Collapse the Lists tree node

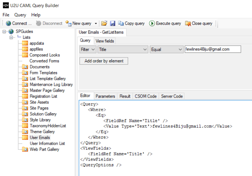pyautogui.click(x=11, y=37)
